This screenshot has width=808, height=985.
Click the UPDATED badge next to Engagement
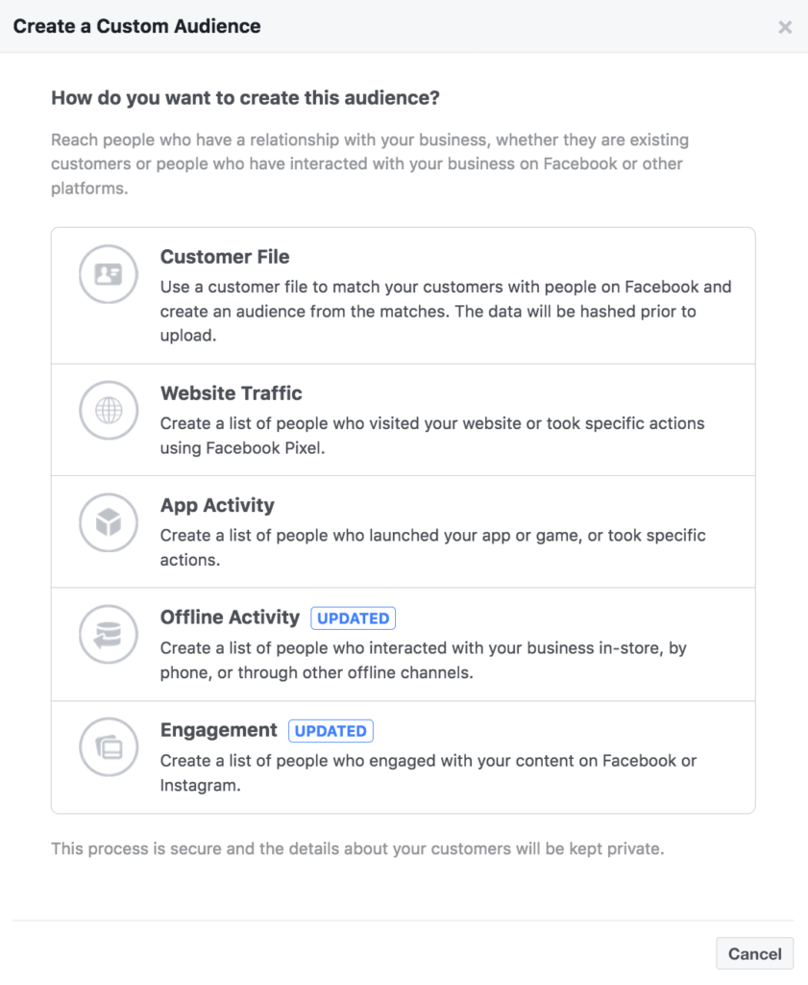pos(331,731)
